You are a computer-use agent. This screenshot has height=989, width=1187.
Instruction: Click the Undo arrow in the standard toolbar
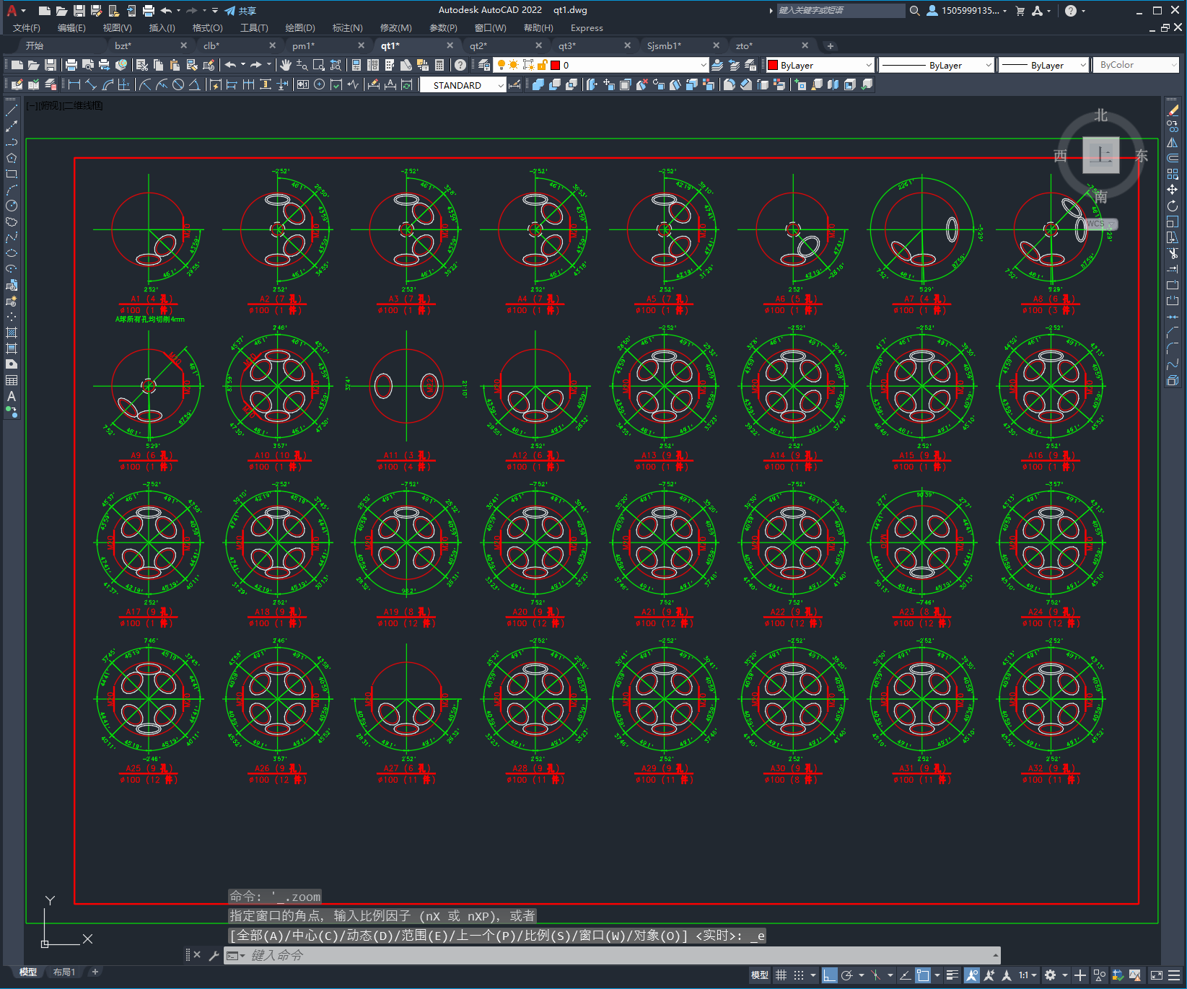[230, 65]
